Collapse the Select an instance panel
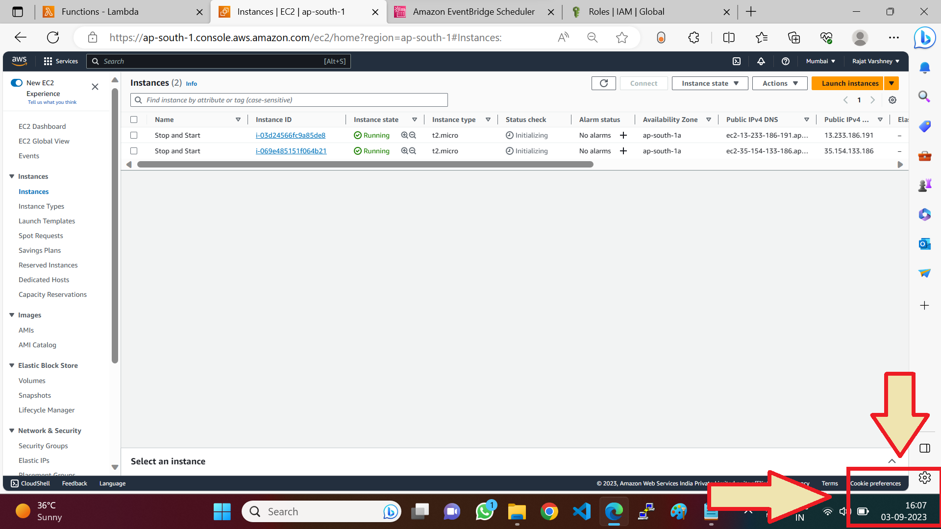941x529 pixels. click(892, 461)
